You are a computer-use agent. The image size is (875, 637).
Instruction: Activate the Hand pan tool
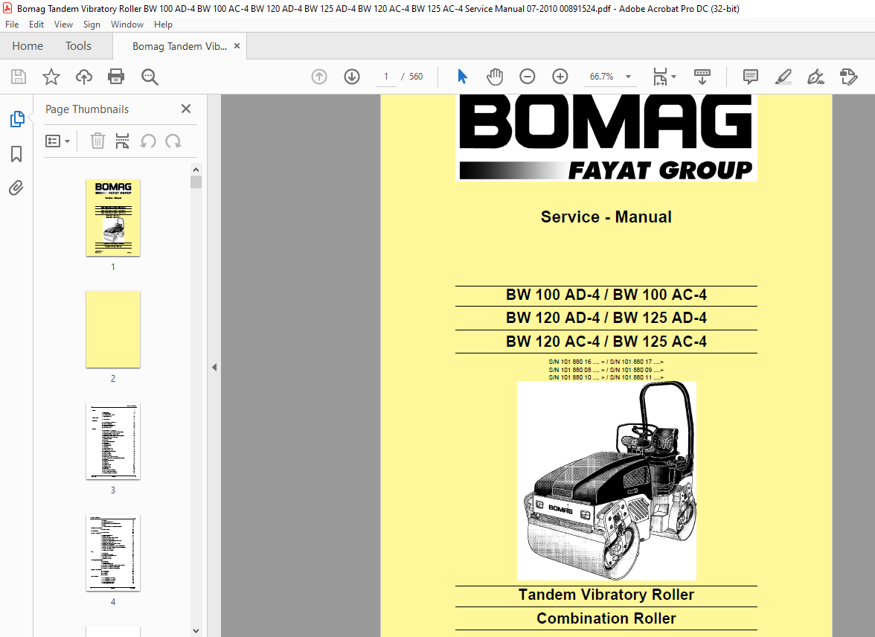494,77
